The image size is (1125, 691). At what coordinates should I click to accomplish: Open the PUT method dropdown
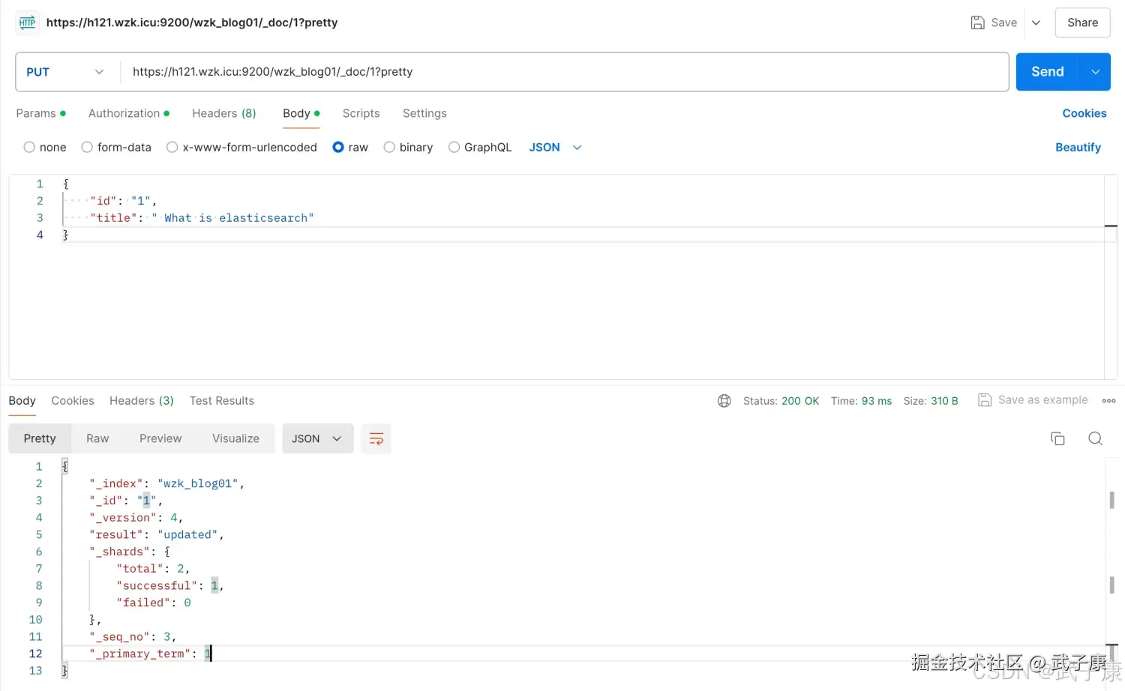[x=66, y=72]
